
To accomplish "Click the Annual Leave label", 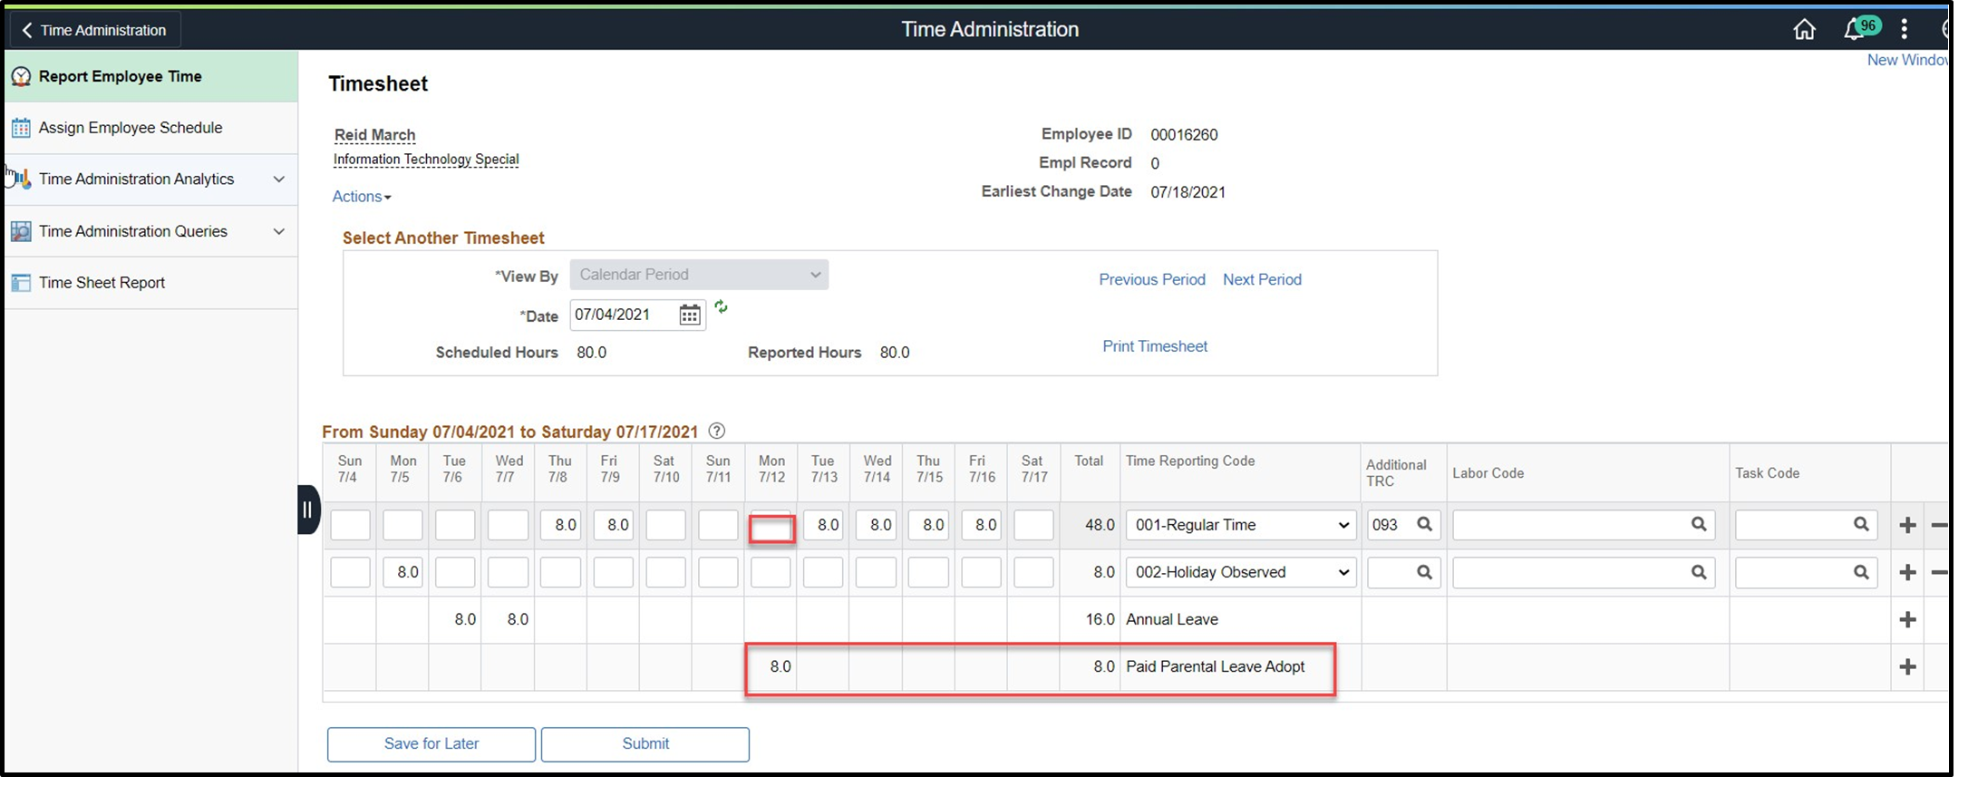I will [x=1172, y=620].
